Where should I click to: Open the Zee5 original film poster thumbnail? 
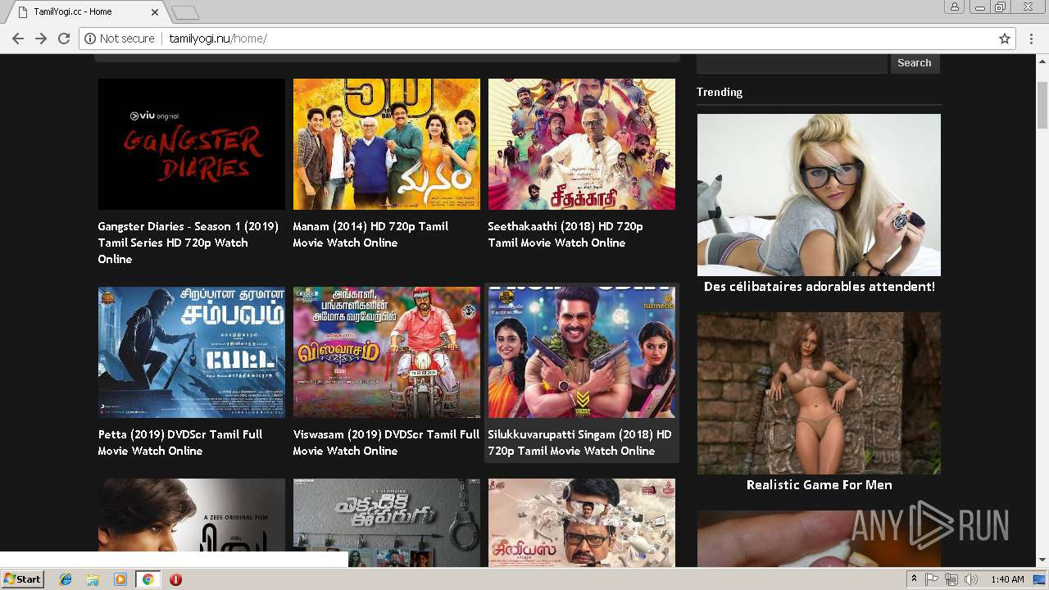tap(192, 516)
